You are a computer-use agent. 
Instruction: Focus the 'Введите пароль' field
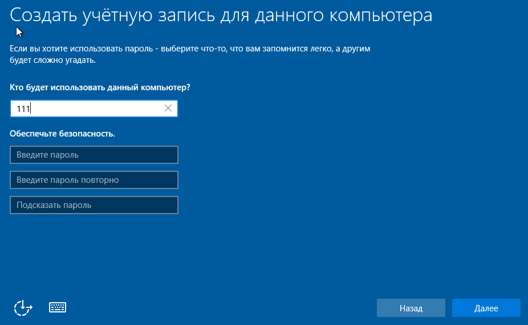tap(94, 155)
